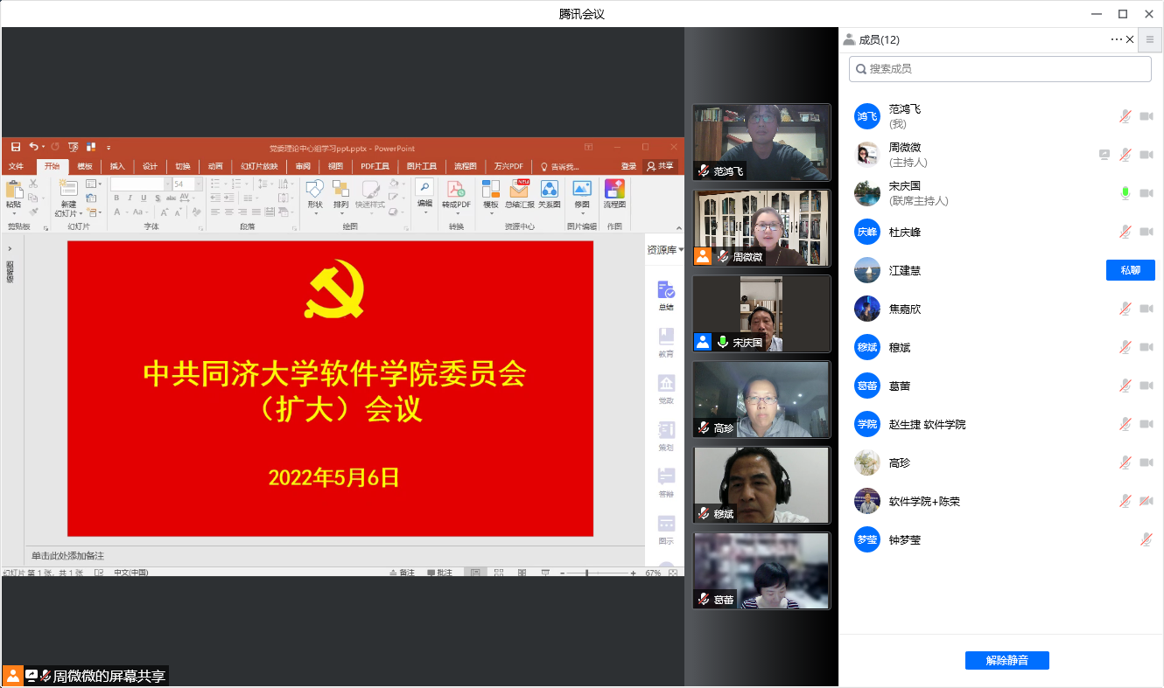Toggle camera icon for 宋庆国
1164x688 pixels.
click(1146, 193)
